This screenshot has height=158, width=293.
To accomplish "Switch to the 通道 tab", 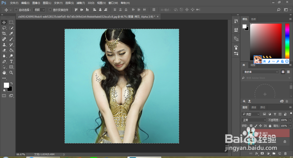I will [x=254, y=107].
